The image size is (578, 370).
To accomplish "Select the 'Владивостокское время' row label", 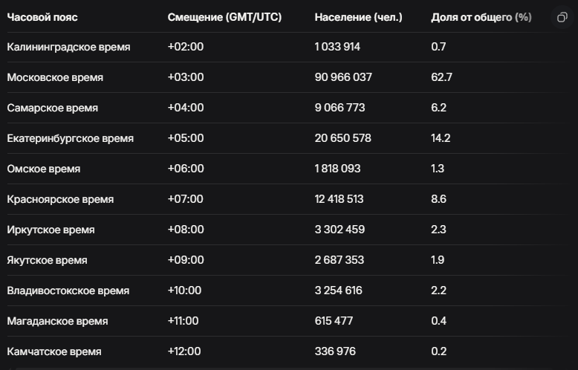I will pos(68,291).
